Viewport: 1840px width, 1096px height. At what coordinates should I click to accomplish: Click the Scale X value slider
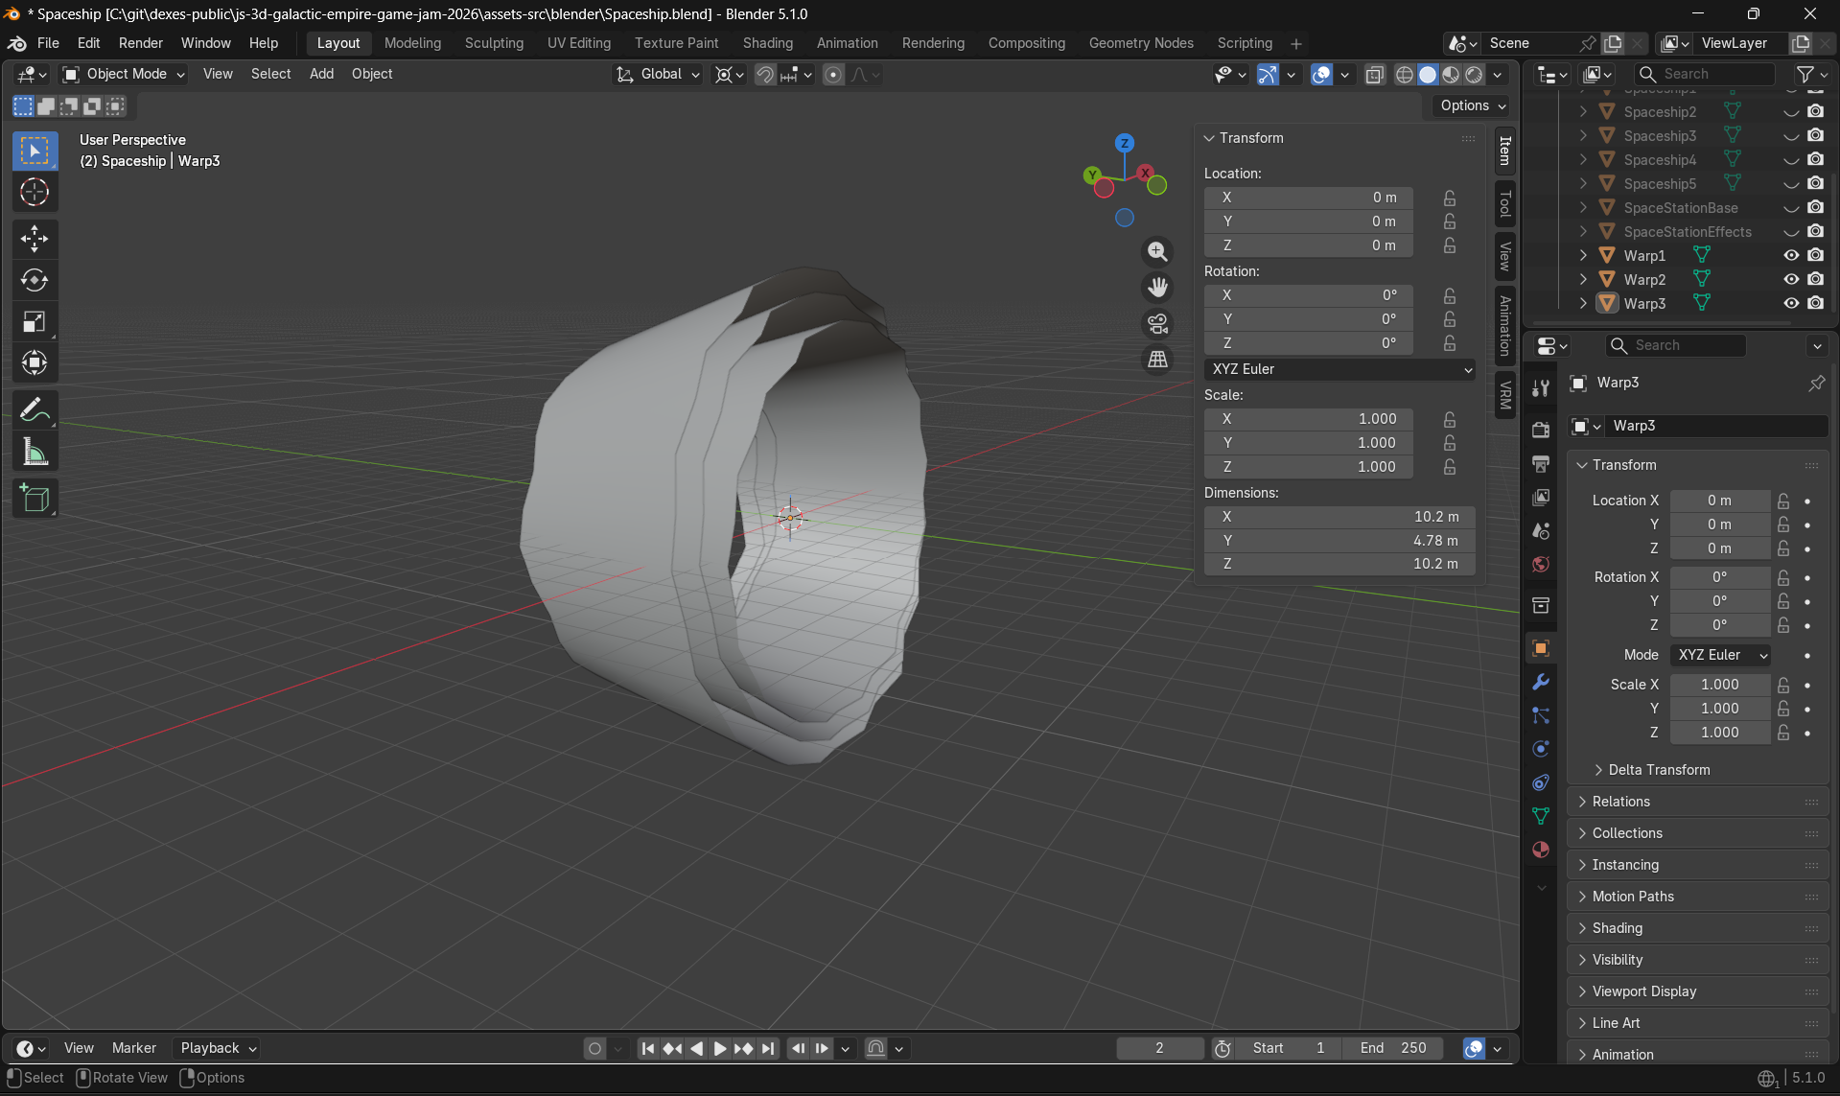pos(1719,685)
